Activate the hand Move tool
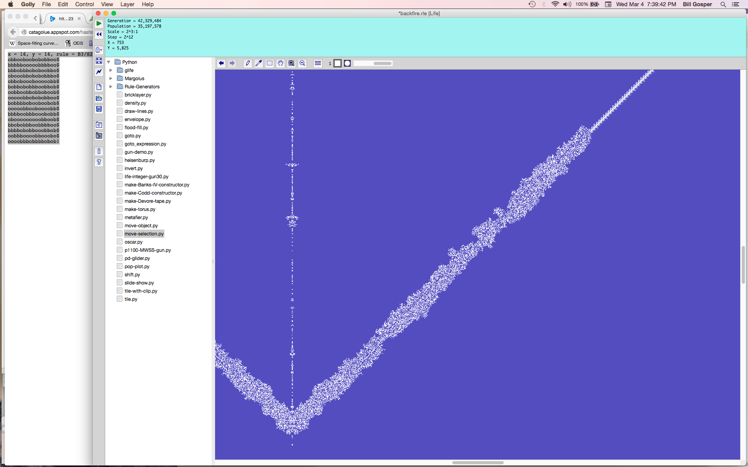Viewport: 748px width, 467px height. pyautogui.click(x=280, y=63)
